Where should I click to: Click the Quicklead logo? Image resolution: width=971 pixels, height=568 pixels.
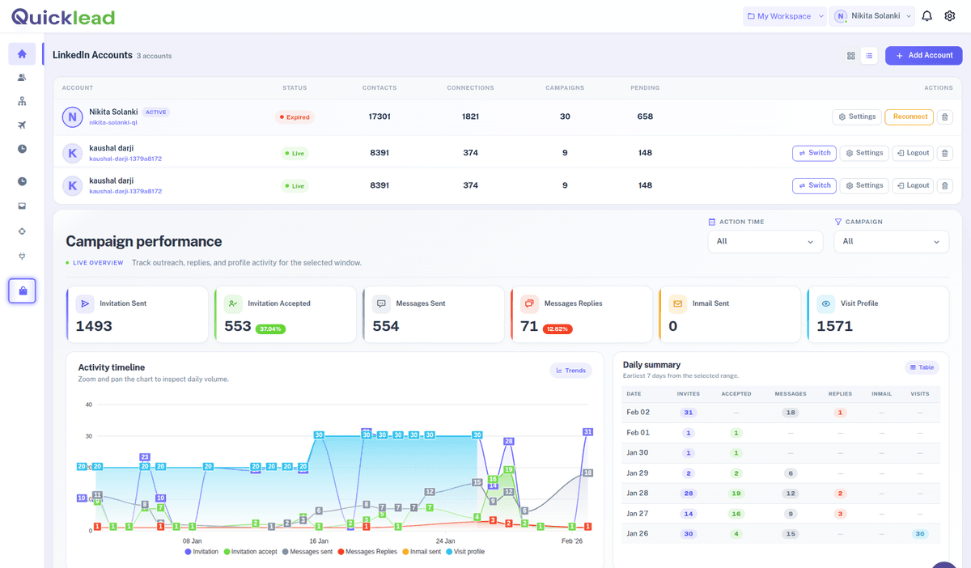click(63, 16)
